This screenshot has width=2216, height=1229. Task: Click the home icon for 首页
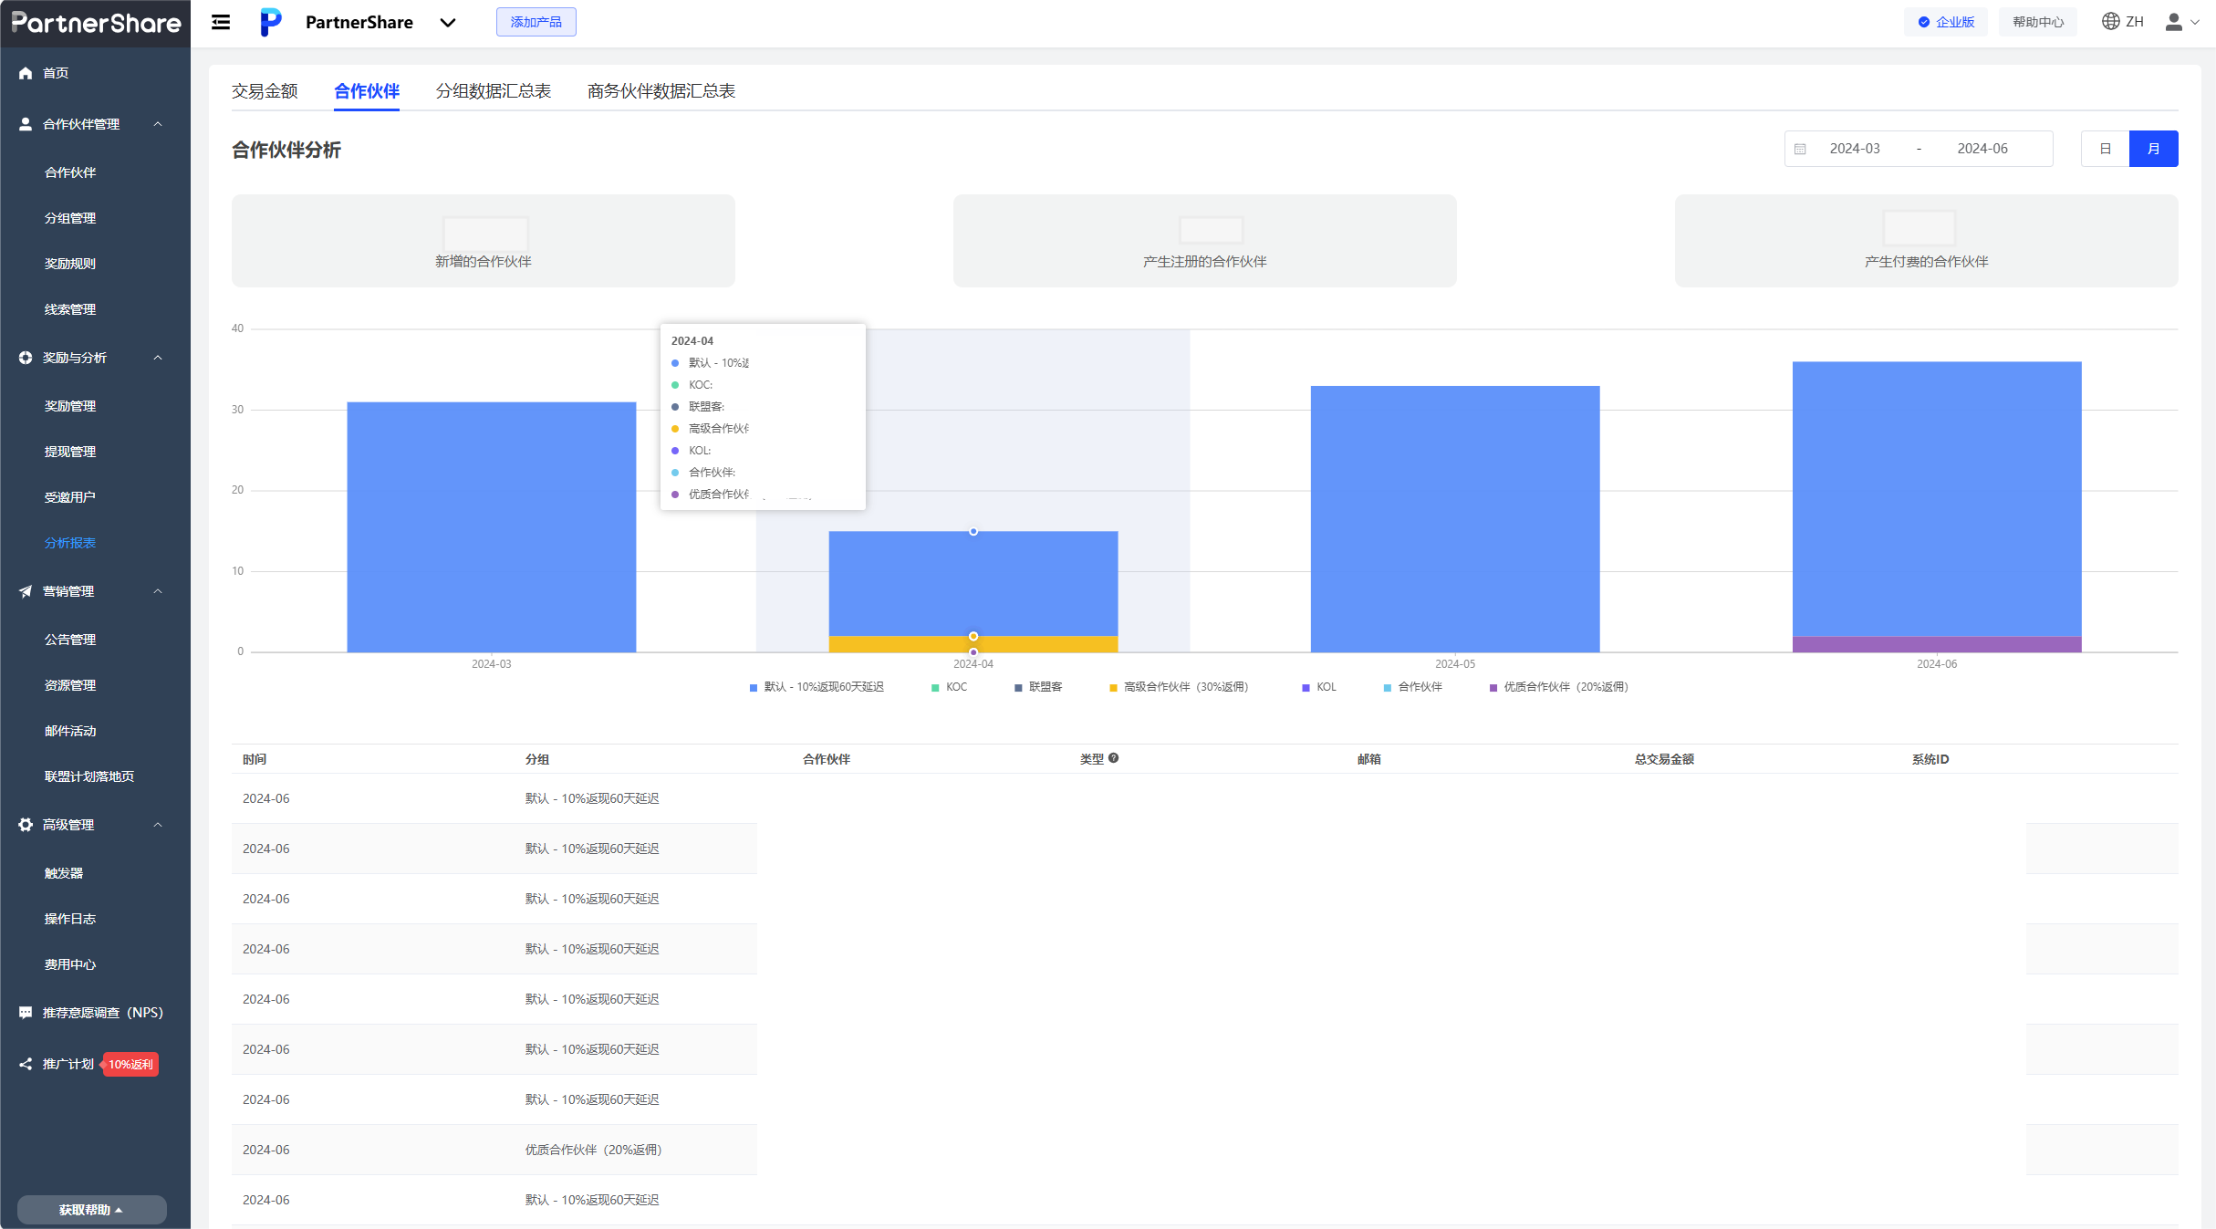coord(26,73)
